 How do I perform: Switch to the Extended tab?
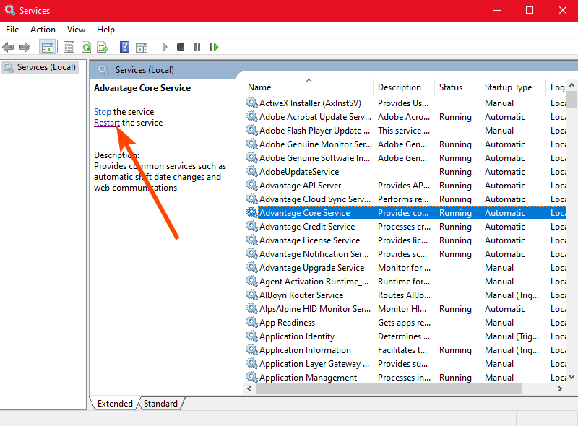(115, 404)
